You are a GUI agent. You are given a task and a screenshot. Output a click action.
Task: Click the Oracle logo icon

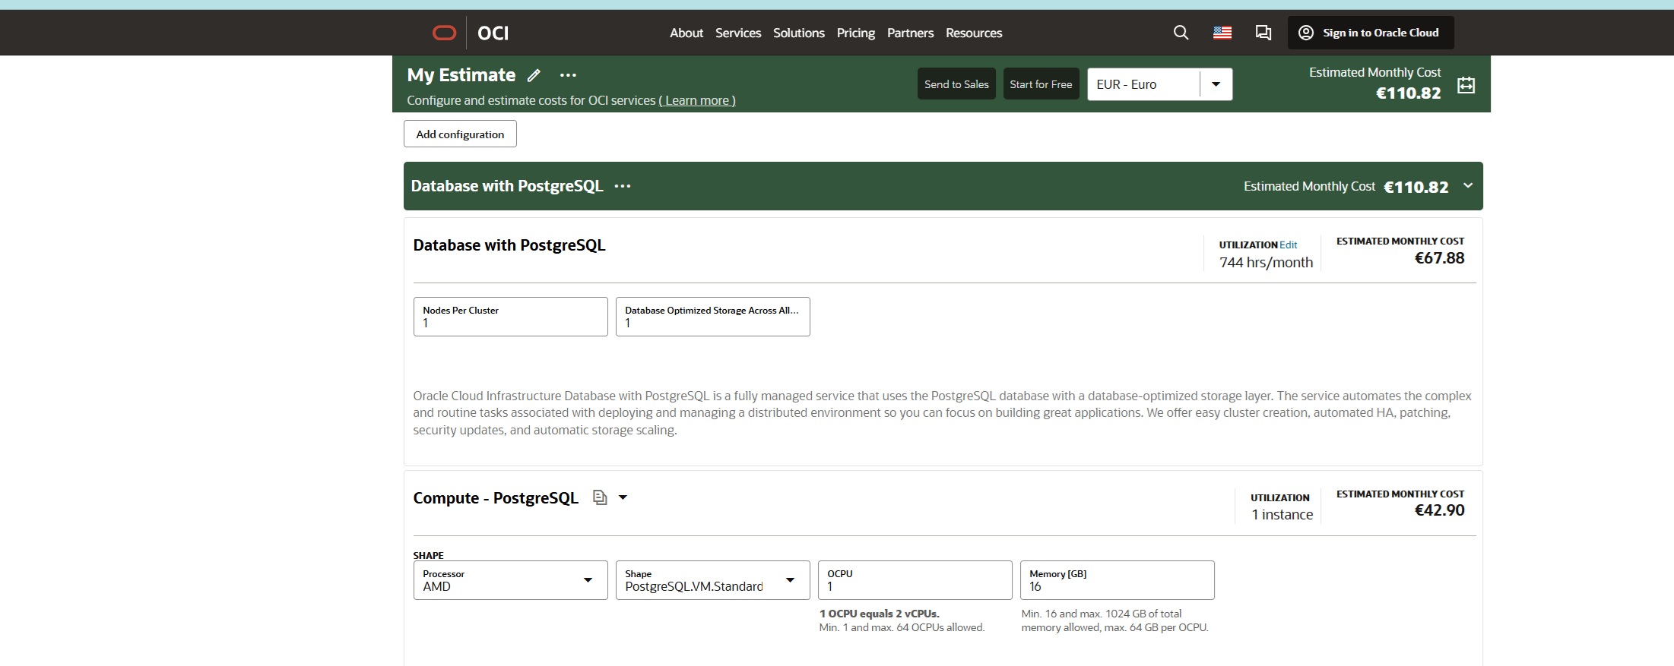coord(444,33)
